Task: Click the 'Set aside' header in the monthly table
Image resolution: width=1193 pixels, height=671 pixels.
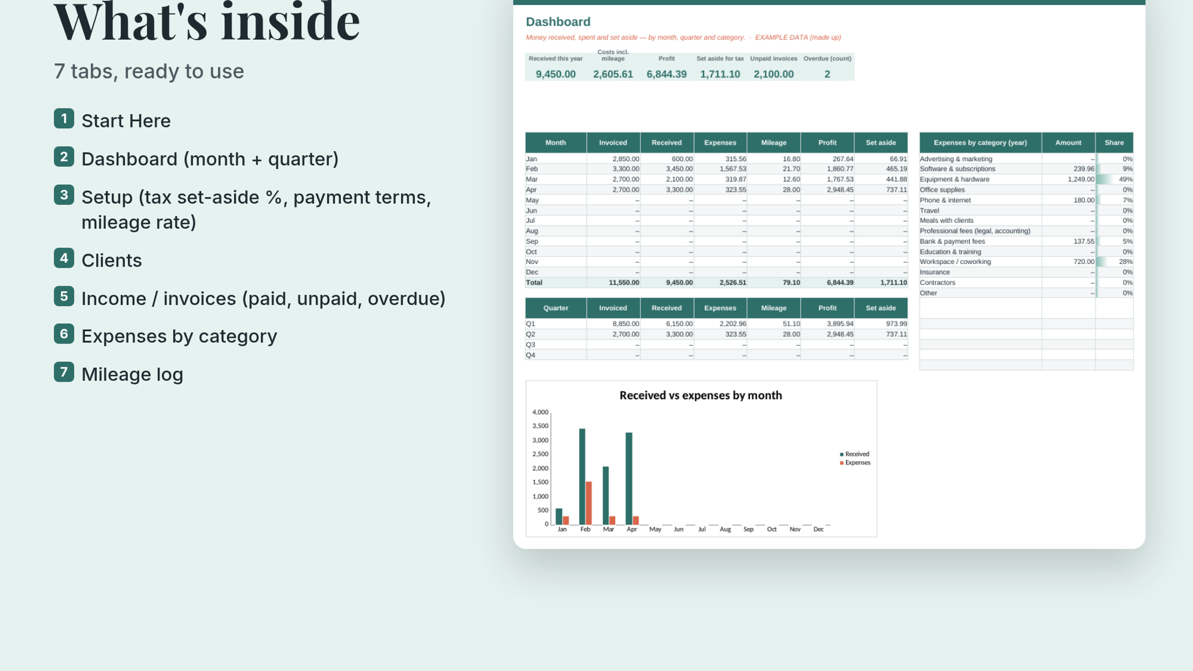Action: point(881,143)
